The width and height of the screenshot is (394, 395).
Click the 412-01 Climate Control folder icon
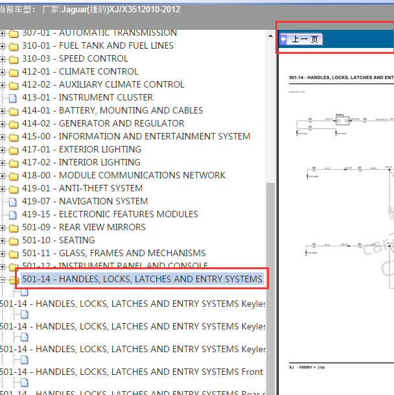[14, 72]
